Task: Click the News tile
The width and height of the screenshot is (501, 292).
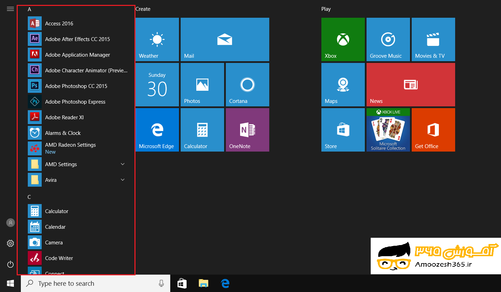Action: pyautogui.click(x=411, y=85)
